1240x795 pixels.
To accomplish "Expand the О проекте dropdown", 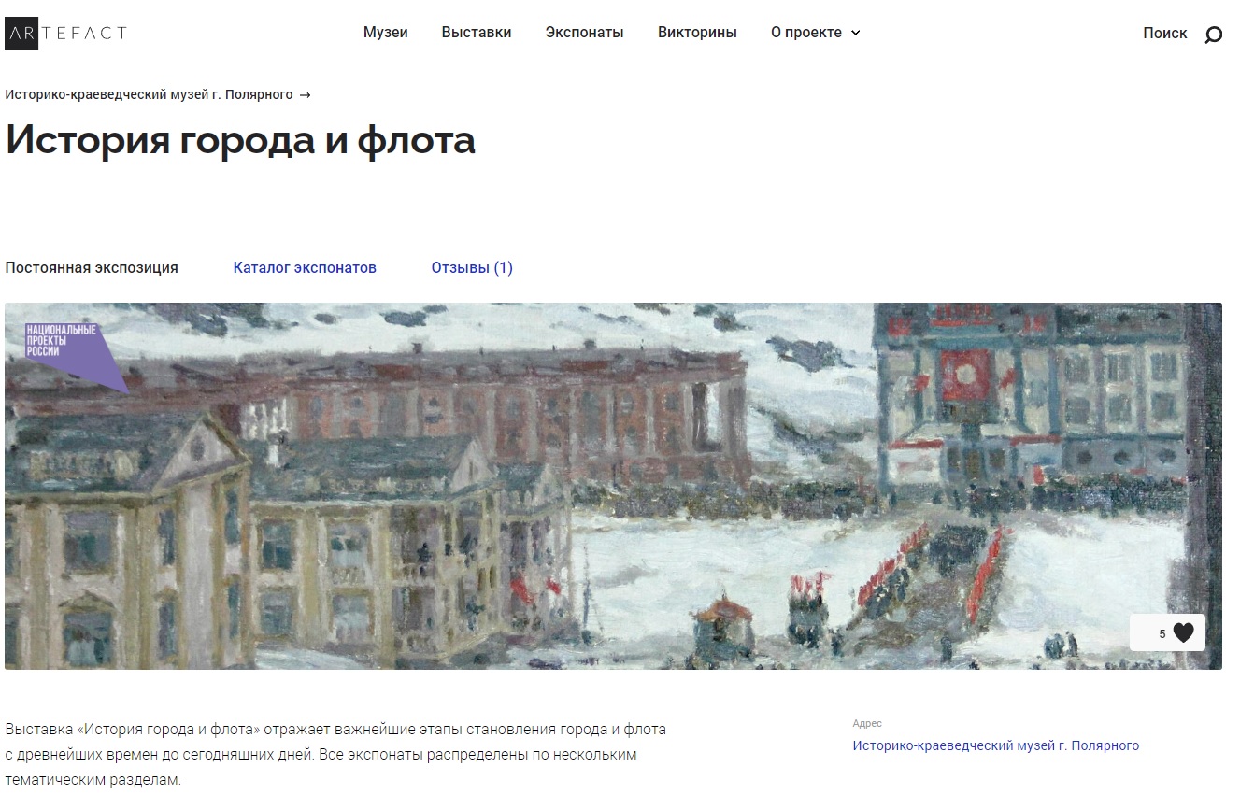I will (x=815, y=33).
